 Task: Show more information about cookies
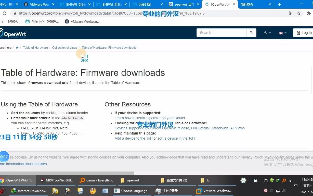pyautogui.click(x=23, y=164)
